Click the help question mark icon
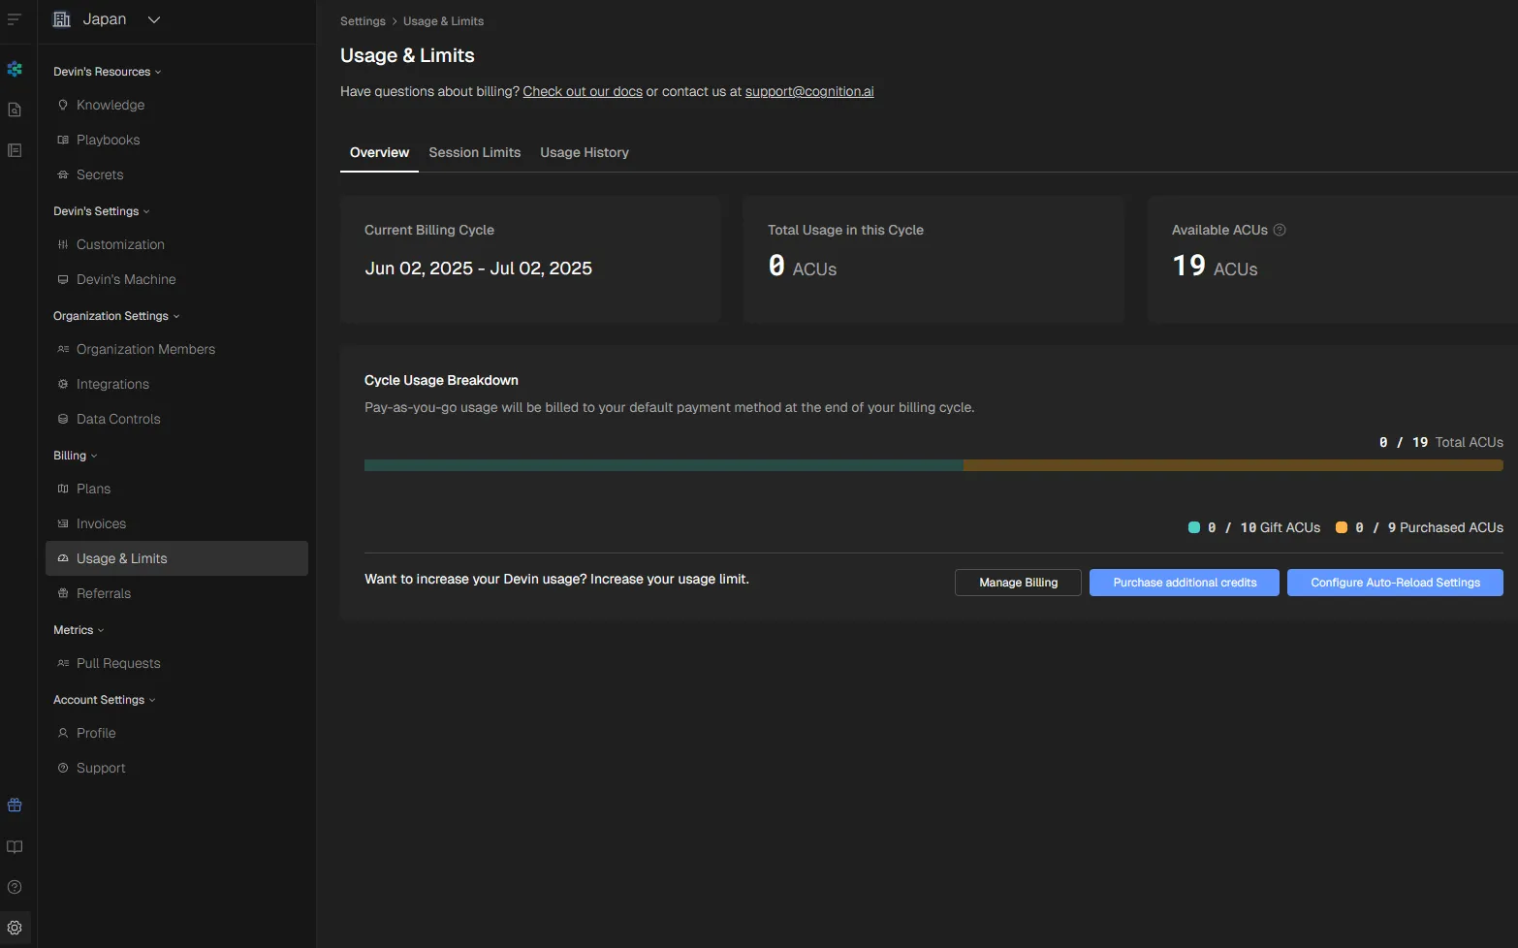Screen dimensions: 1518x948 [x=15, y=887]
